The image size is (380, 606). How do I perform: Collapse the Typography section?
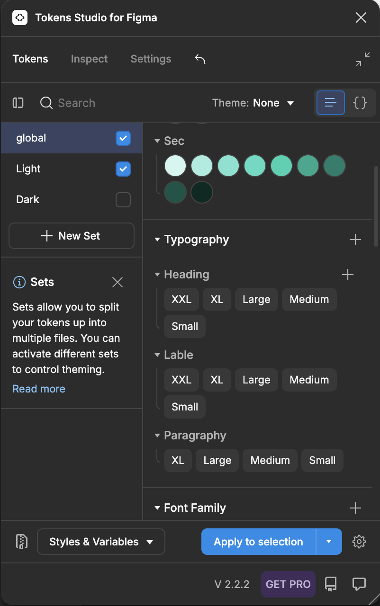coord(157,240)
